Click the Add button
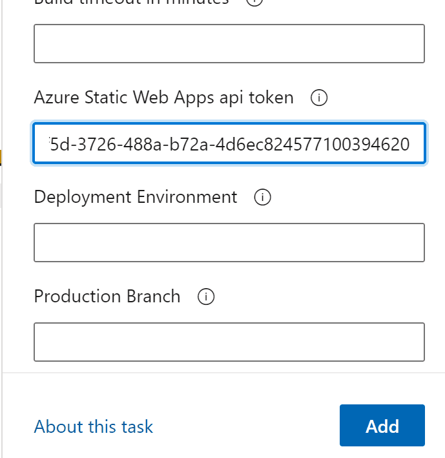 [x=382, y=425]
